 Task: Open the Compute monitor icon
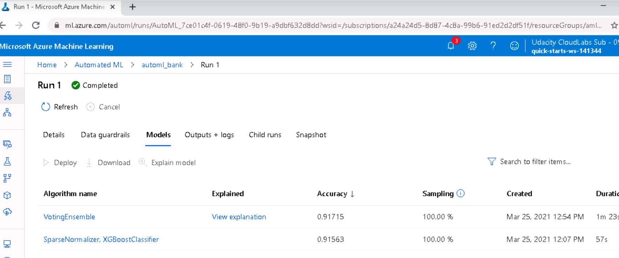7,244
